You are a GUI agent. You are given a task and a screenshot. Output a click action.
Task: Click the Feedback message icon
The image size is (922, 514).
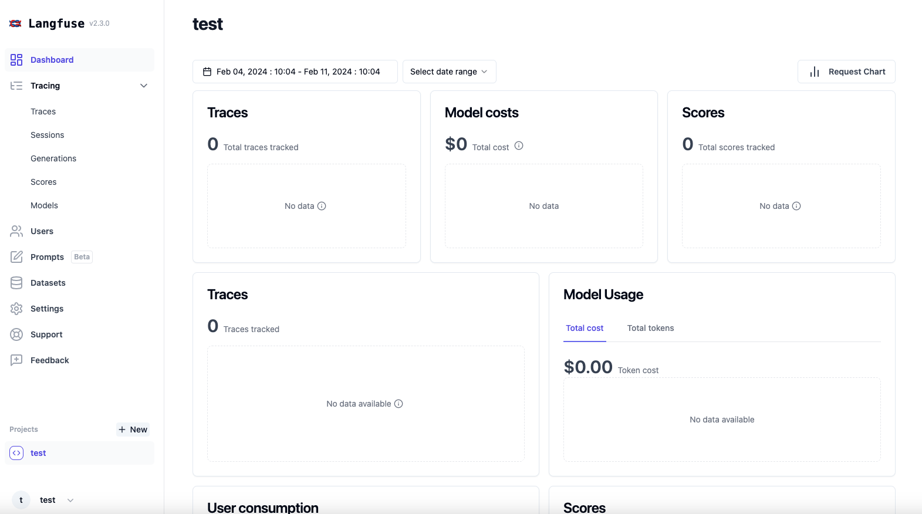[16, 360]
